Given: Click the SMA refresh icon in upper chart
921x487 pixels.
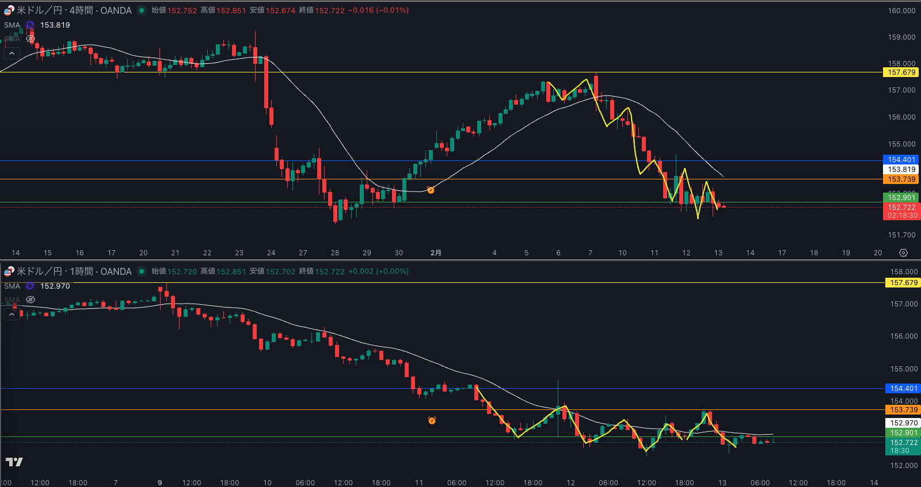Looking at the screenshot, I should 30,25.
